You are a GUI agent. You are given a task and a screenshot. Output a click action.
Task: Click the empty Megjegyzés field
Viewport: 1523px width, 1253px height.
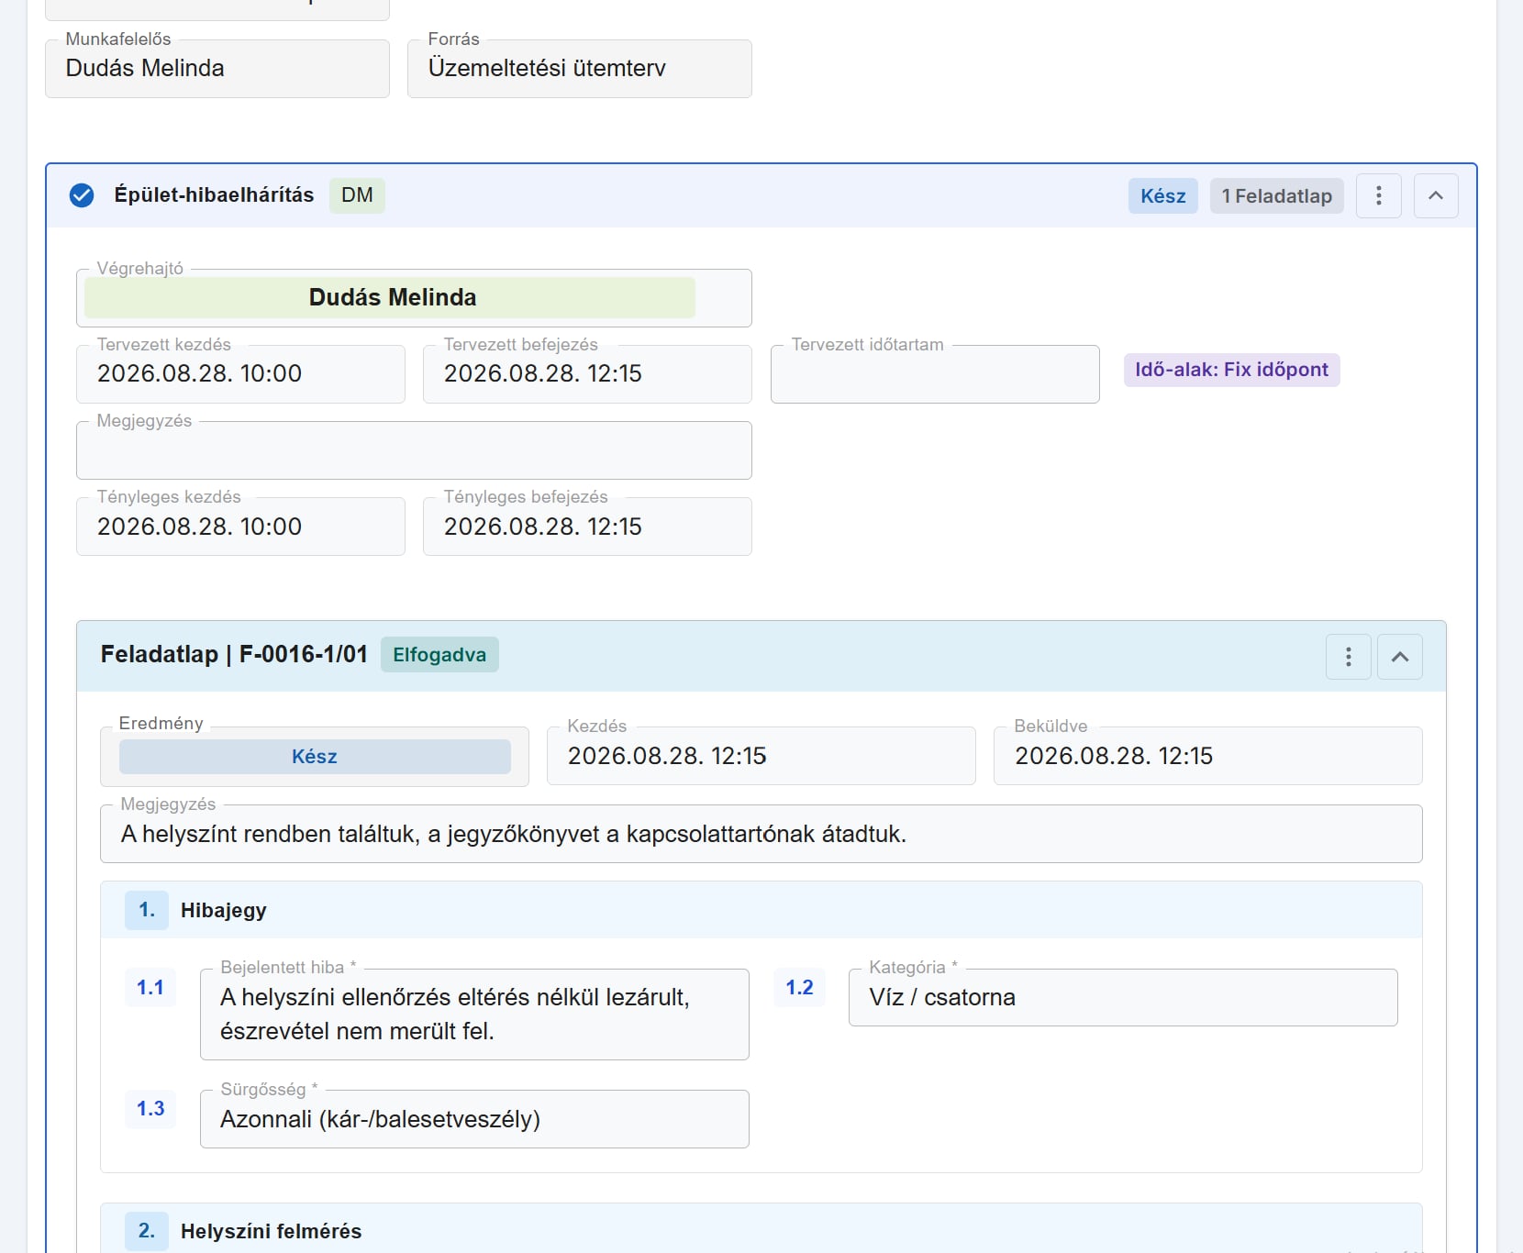coord(414,450)
